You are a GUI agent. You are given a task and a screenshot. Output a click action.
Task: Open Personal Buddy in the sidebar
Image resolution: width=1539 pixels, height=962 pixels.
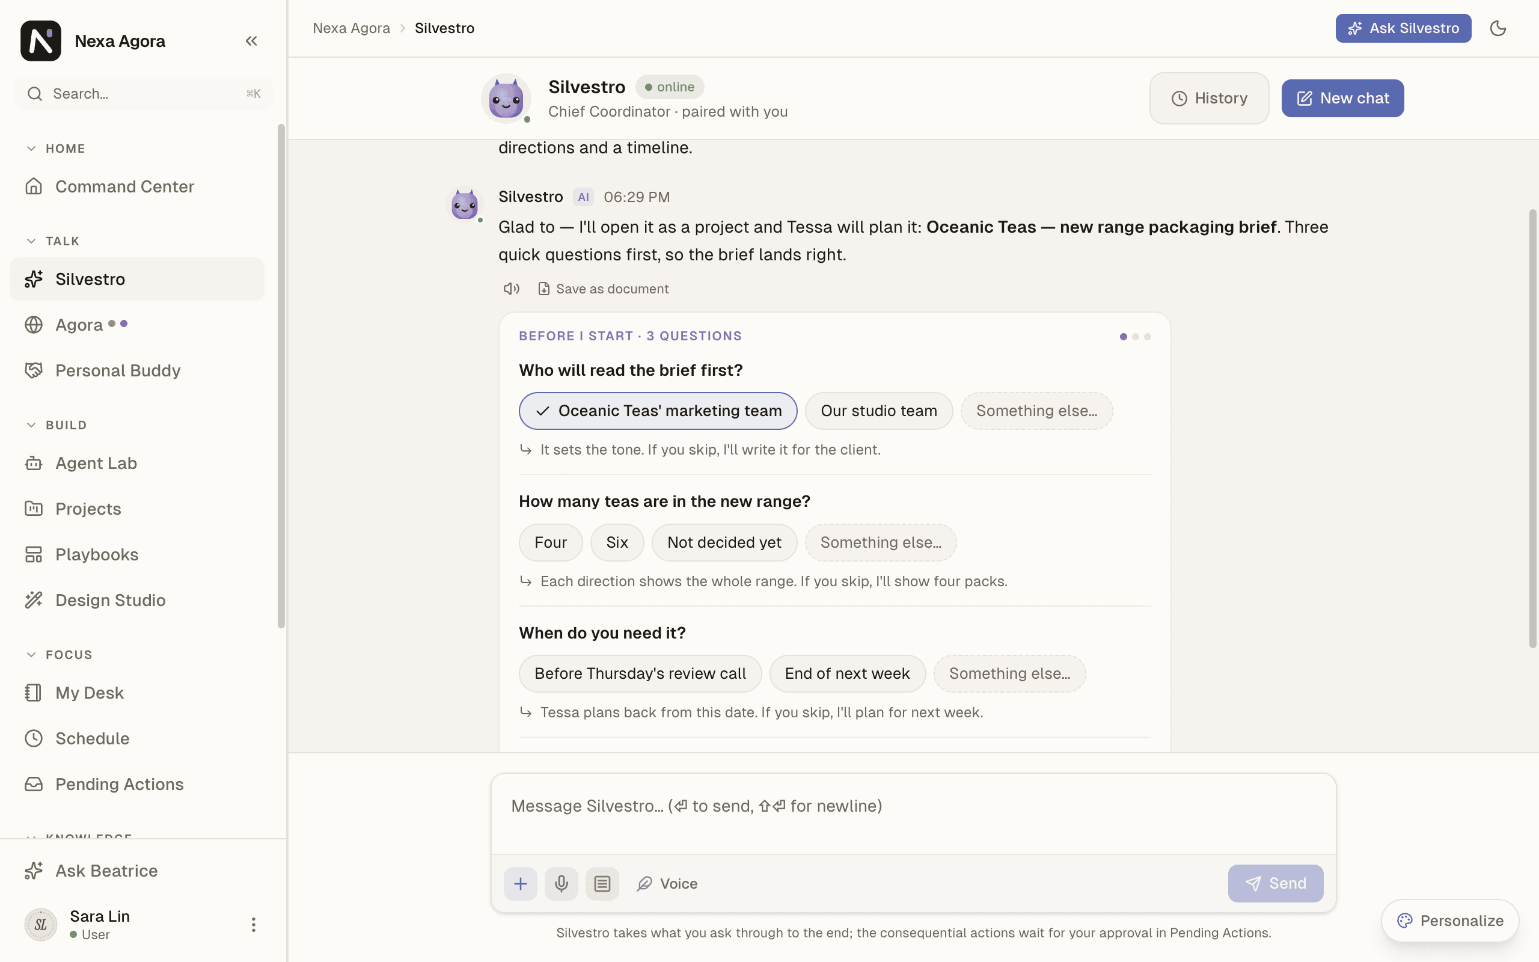point(136,370)
